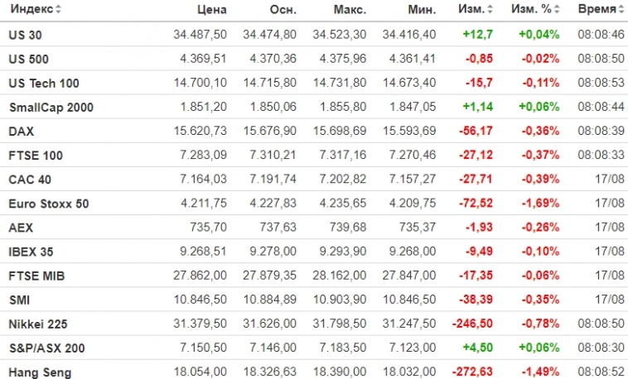Open the CAC 40 index
The width and height of the screenshot is (628, 379).
(31, 180)
